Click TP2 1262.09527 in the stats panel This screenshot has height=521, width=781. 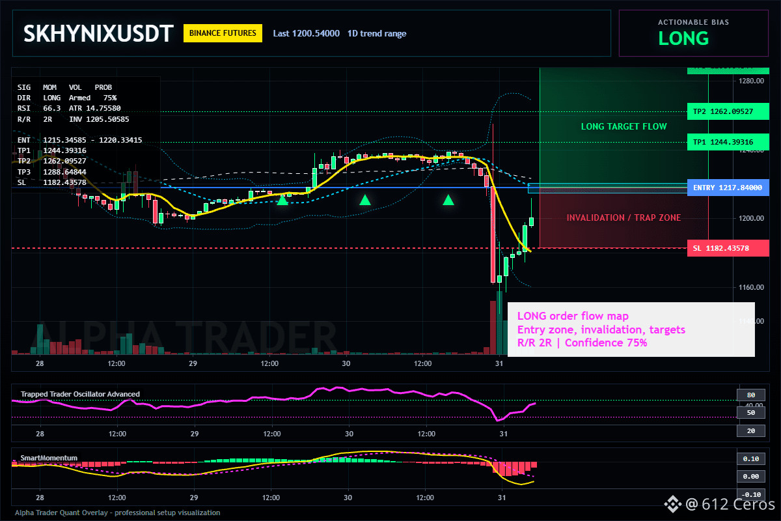[51, 161]
